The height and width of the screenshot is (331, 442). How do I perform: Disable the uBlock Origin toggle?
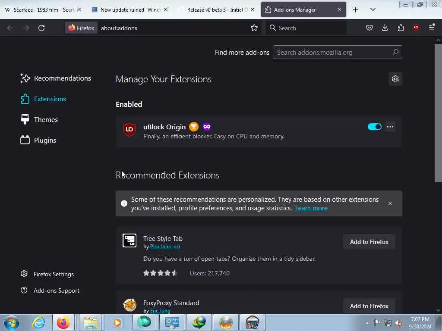pos(374,127)
